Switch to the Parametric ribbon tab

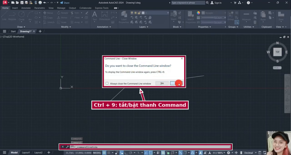(40, 8)
